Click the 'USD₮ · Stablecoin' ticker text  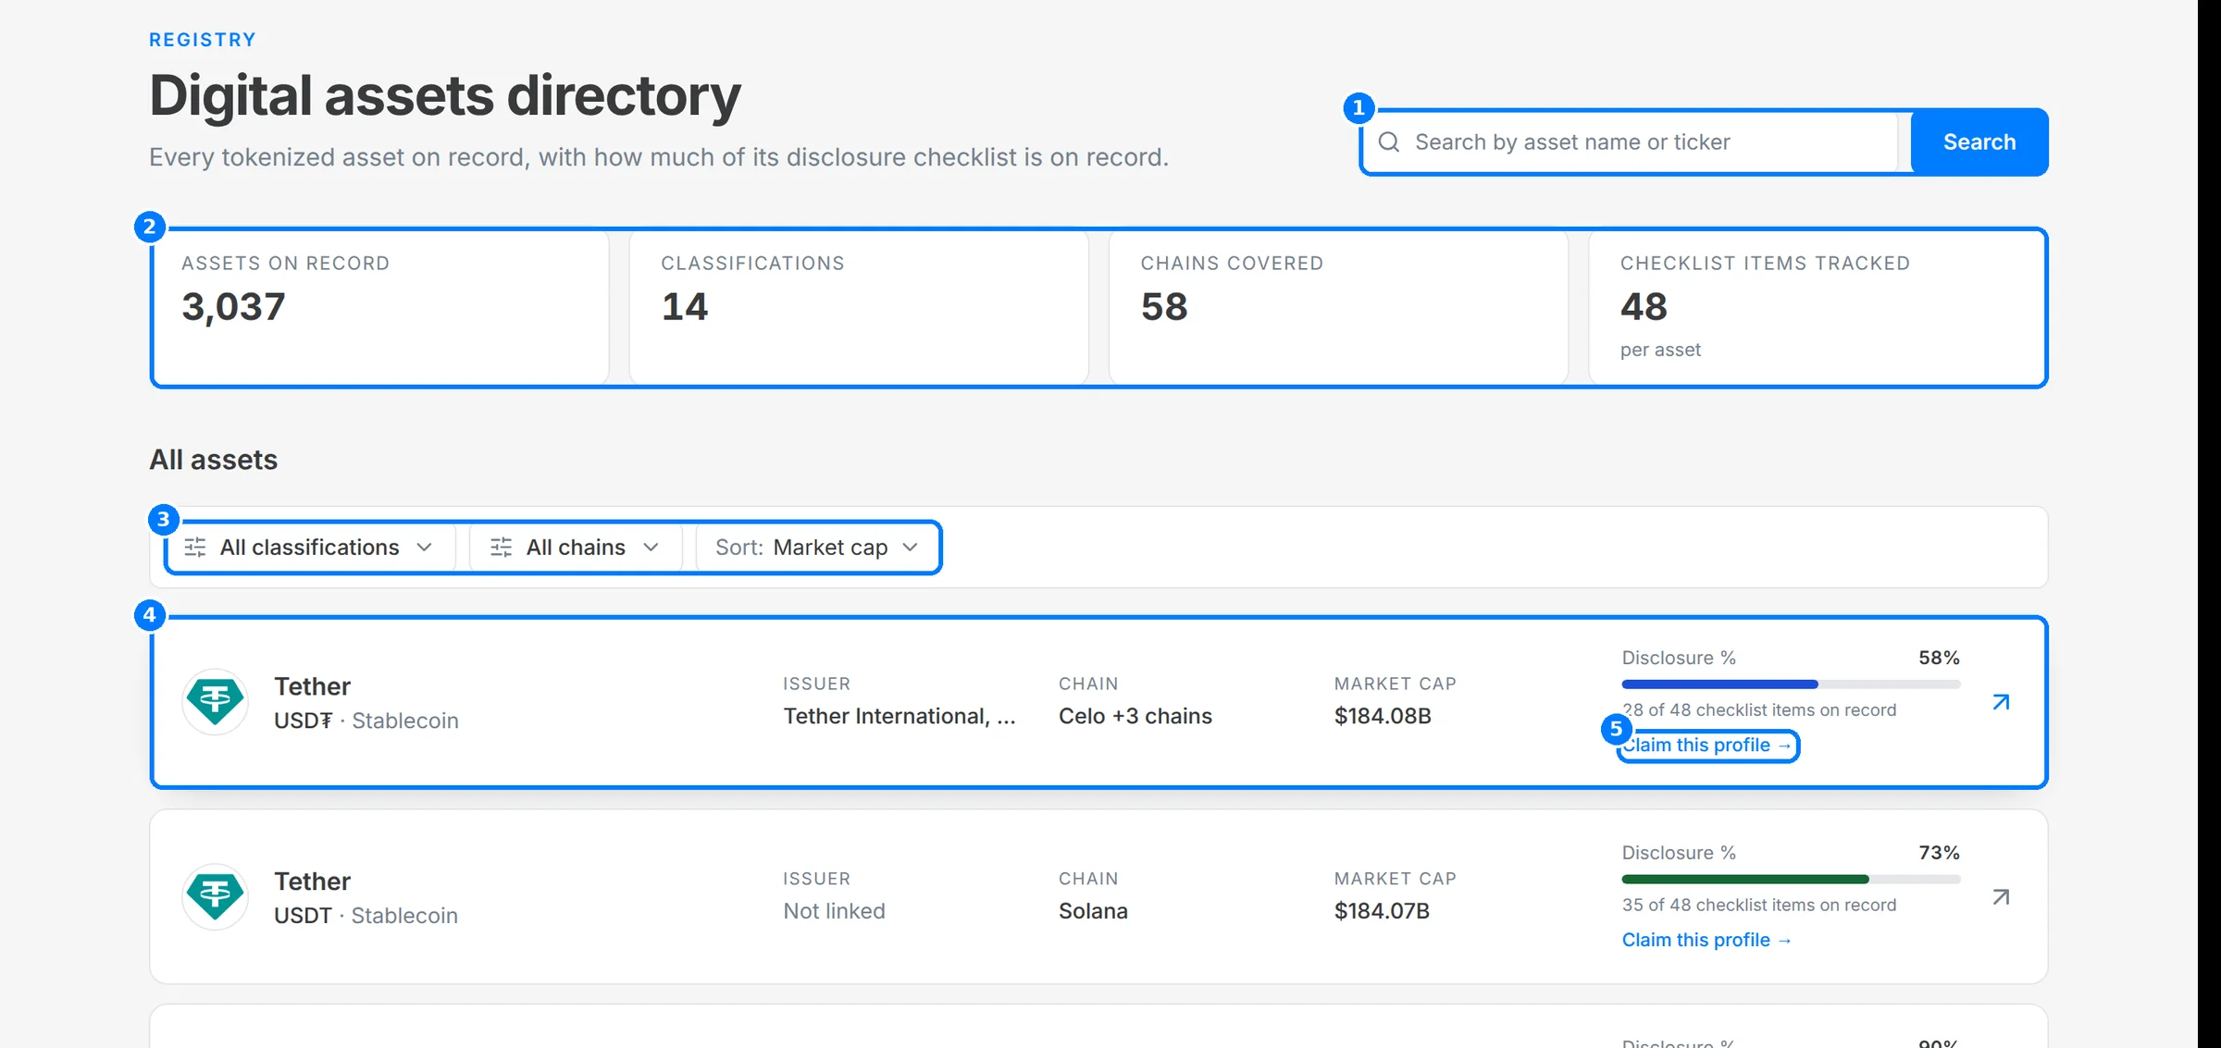tap(366, 721)
